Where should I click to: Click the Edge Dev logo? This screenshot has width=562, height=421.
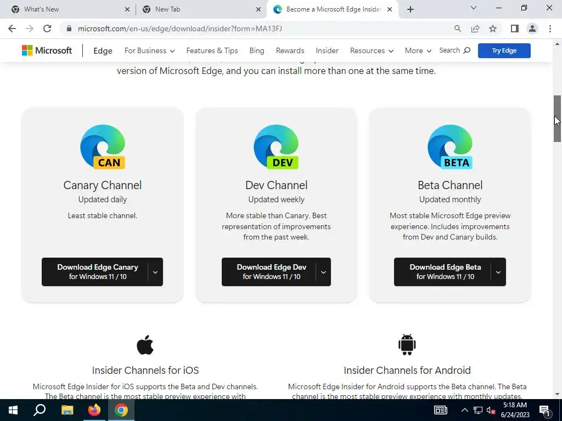pyautogui.click(x=276, y=147)
